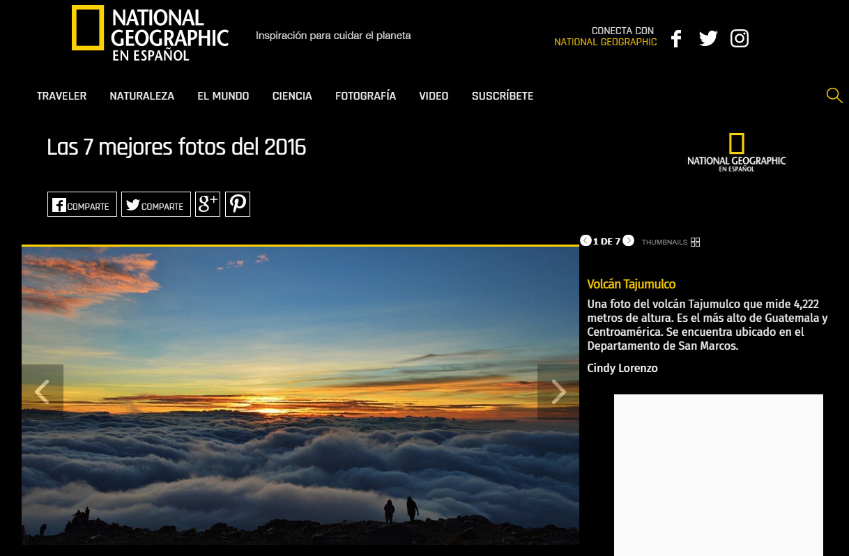Share on Facebook with the COMPARTE button
Image resolution: width=849 pixels, height=556 pixels.
[82, 203]
